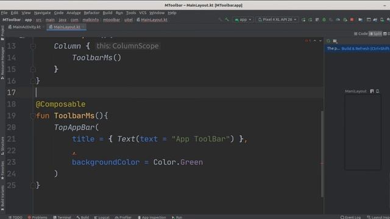Click the error count indicator in editor
This screenshot has width=390, height=219.
click(308, 41)
